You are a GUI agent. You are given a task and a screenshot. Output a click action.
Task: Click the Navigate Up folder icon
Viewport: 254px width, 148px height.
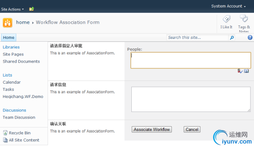[32, 9]
